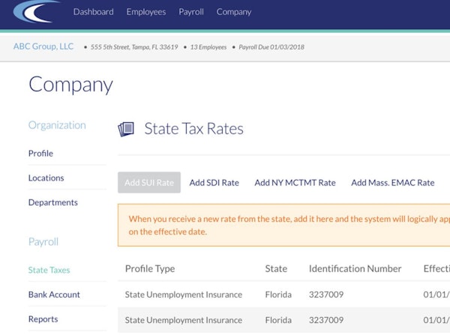
Task: Open Reports in the sidebar
Action: [43, 319]
